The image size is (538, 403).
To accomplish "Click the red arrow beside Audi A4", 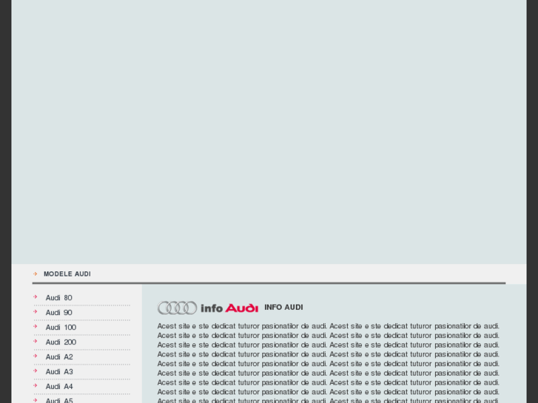I will pos(36,385).
